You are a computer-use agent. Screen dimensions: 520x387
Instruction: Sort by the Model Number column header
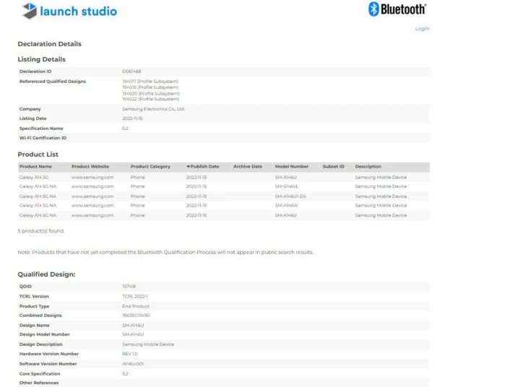(292, 167)
